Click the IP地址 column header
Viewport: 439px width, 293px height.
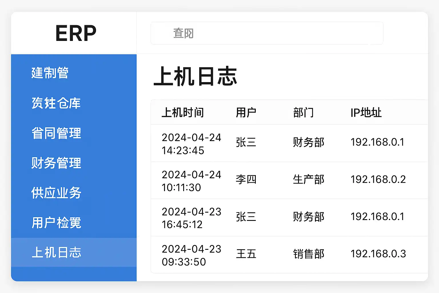366,112
